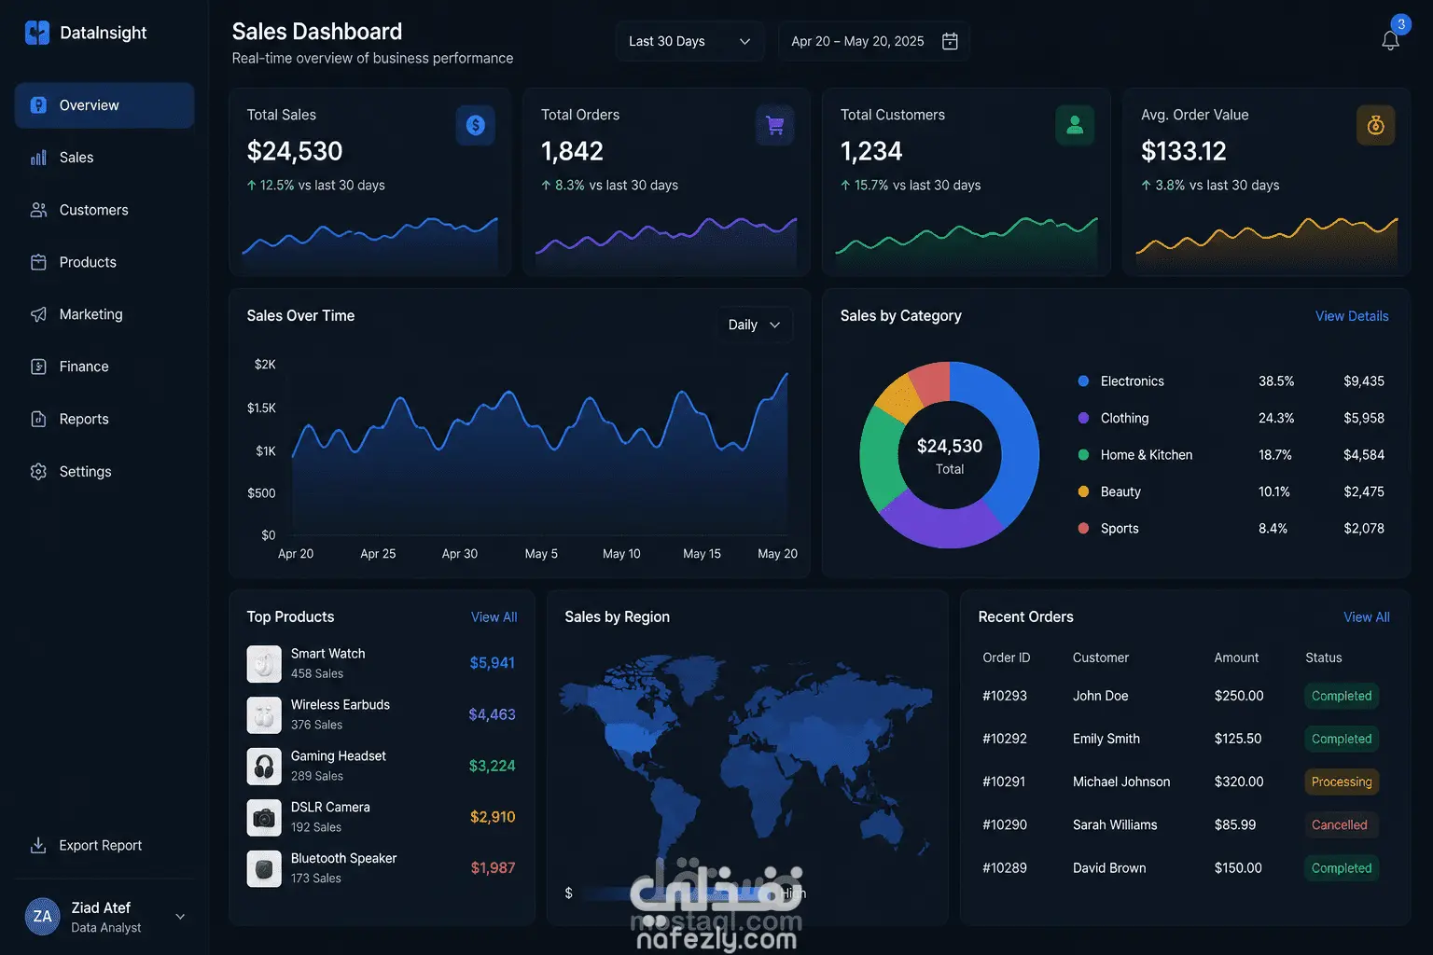Click View Details for Sales by Category
This screenshot has height=955, width=1433.
(1352, 316)
